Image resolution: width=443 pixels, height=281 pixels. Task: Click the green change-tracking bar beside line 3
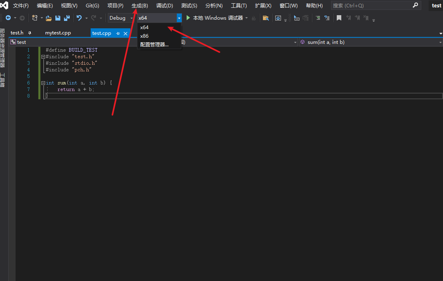pyautogui.click(x=39, y=63)
